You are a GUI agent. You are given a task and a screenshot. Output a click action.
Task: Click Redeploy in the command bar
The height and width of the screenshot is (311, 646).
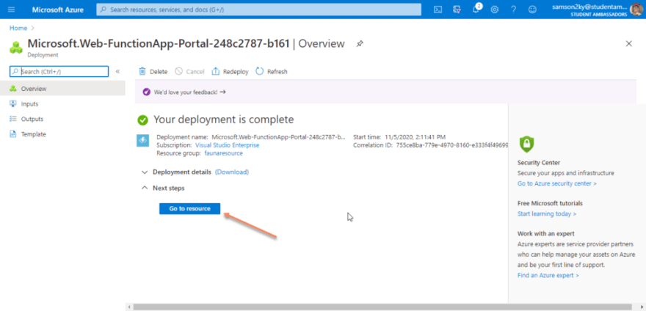pyautogui.click(x=231, y=72)
